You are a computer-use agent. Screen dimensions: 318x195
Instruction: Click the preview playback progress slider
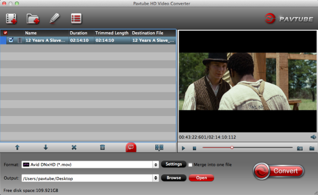click(248, 147)
